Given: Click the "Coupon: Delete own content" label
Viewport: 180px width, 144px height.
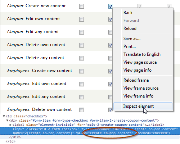Looking at the screenshot, I should (x=36, y=45).
